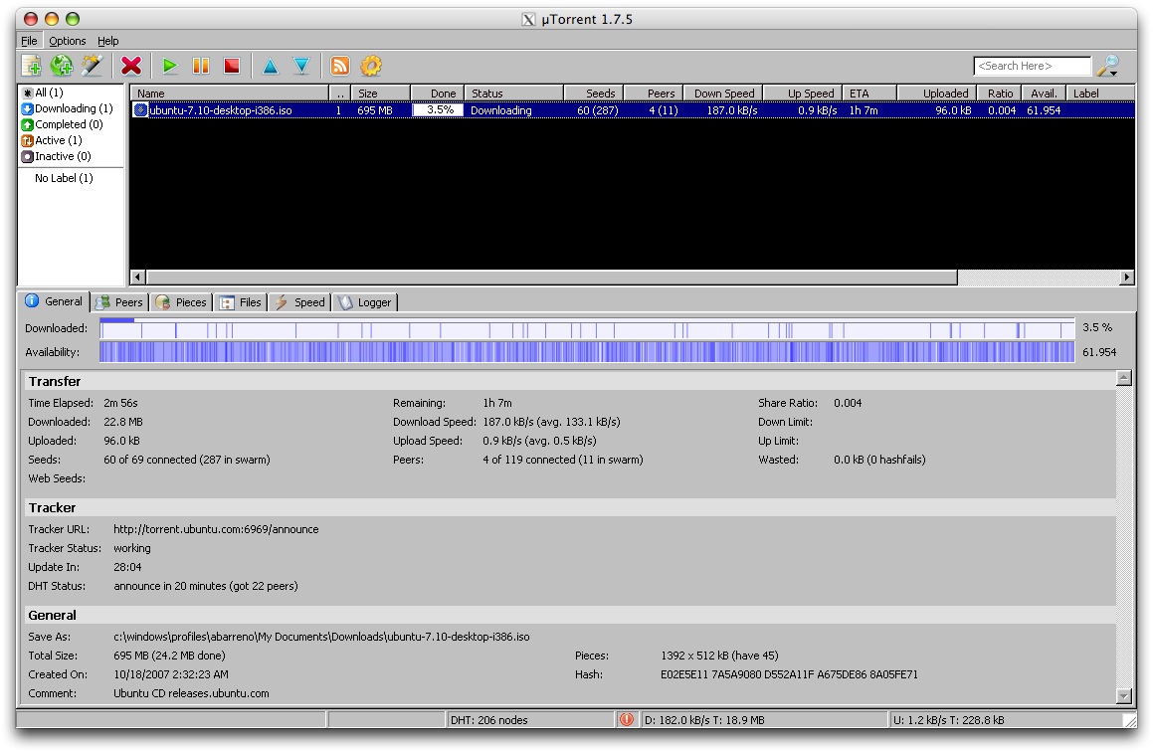Click the torrent list horizontal scrollbar thumb
Screen dimensions: 1153x752
click(551, 278)
